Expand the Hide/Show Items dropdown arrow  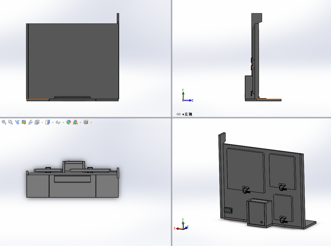click(x=63, y=122)
